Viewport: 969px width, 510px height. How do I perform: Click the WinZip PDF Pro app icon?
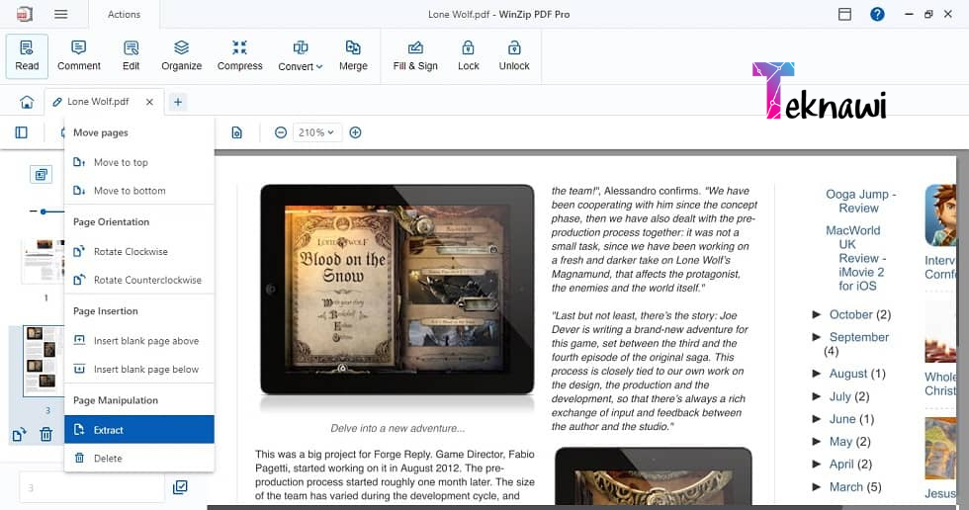click(x=24, y=14)
